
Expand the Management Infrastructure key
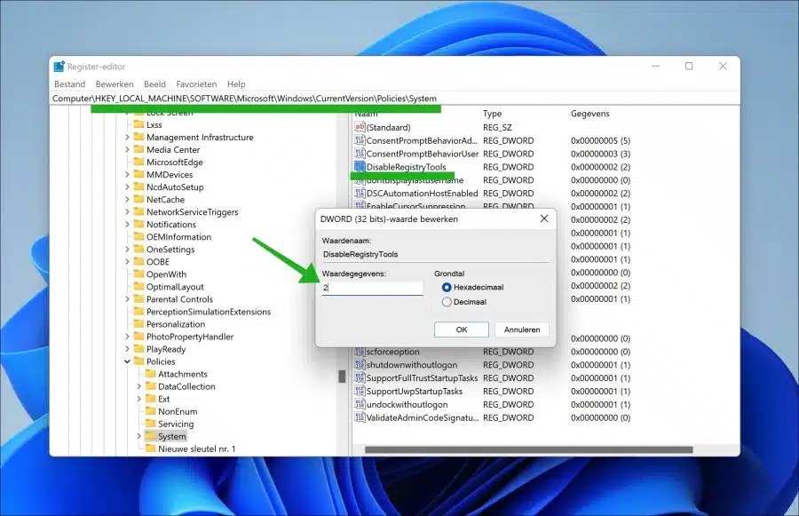click(x=127, y=137)
